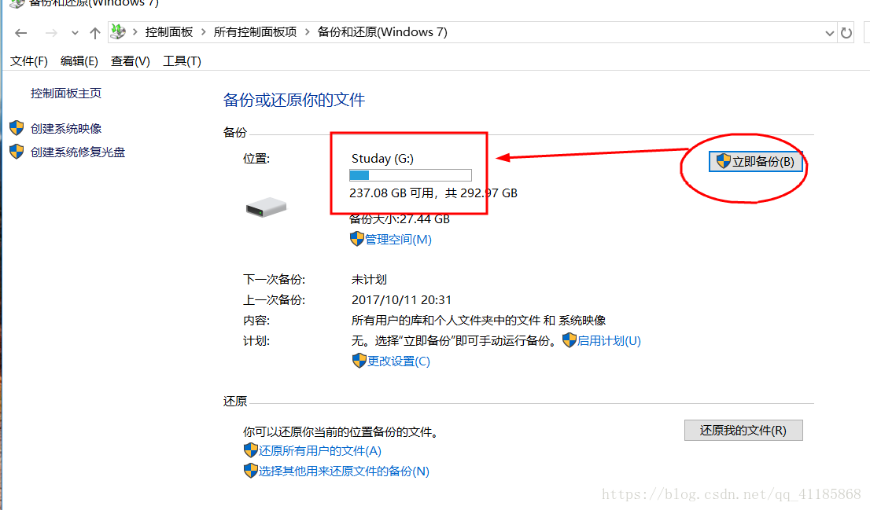
Task: Click shield icon beside 创建系统修复光盘
Action: point(17,152)
